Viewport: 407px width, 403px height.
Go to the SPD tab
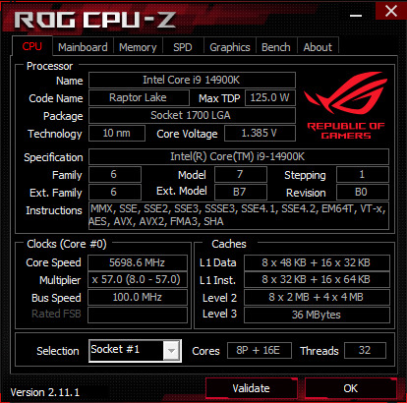[183, 47]
